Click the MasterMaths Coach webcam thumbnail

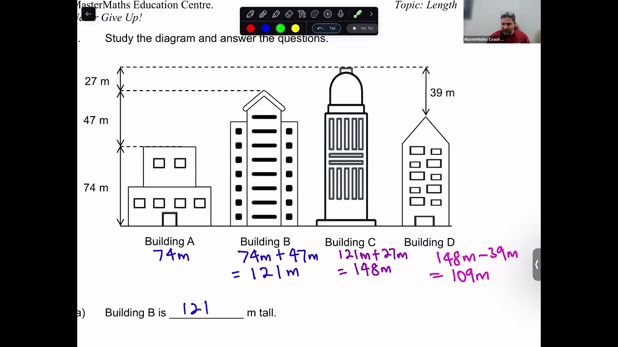point(502,22)
